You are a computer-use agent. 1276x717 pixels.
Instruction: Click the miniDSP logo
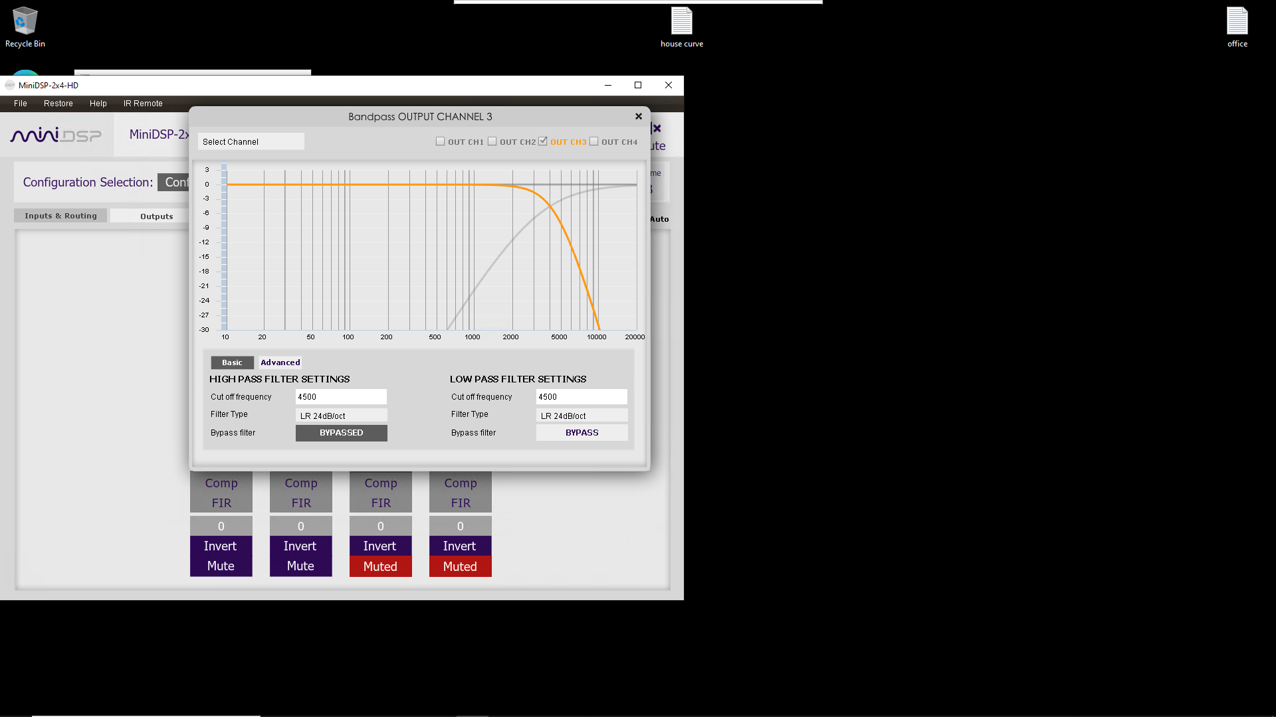[x=56, y=135]
